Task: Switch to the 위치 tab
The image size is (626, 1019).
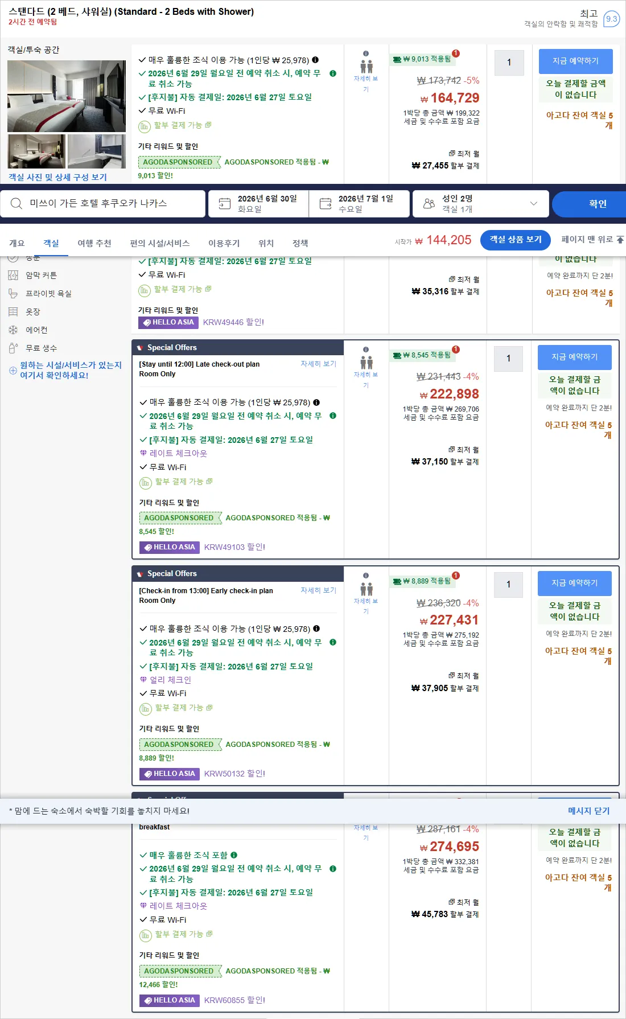Action: pyautogui.click(x=266, y=243)
